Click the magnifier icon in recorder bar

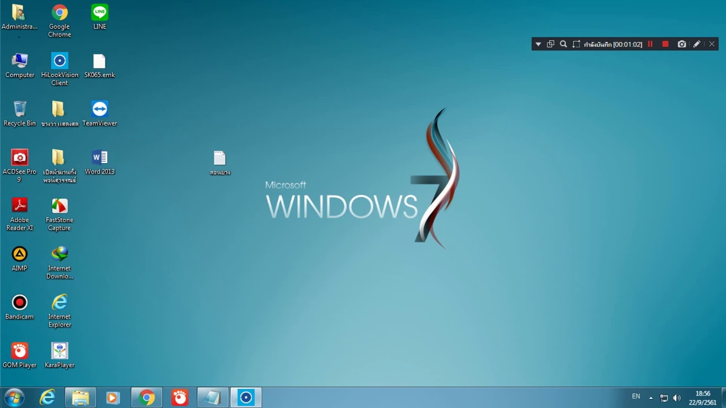click(563, 44)
